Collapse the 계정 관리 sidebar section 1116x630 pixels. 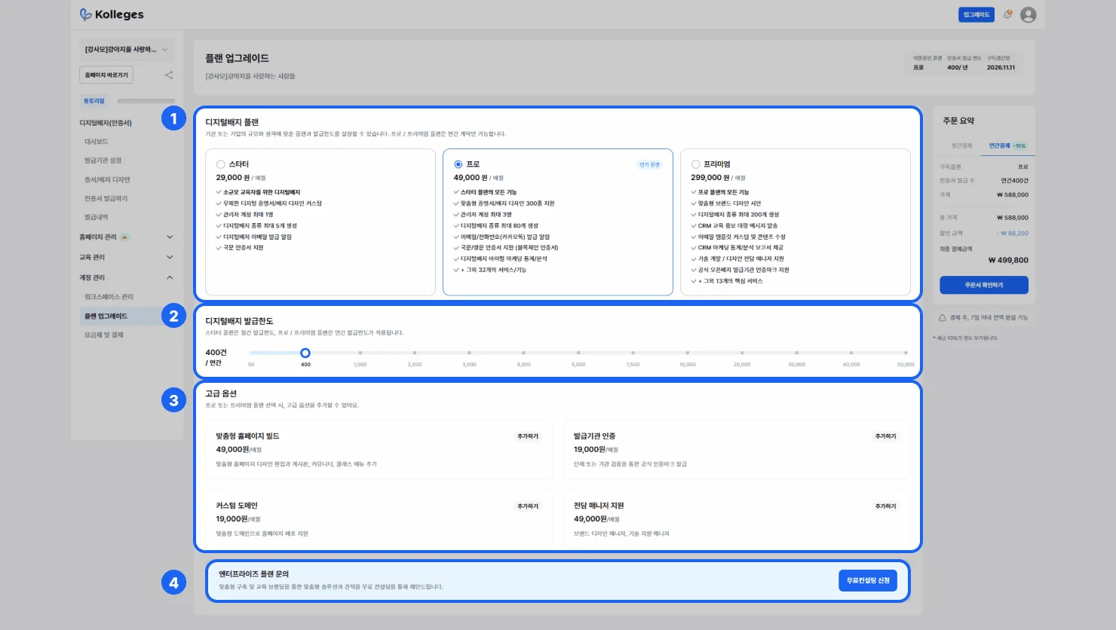tap(170, 278)
